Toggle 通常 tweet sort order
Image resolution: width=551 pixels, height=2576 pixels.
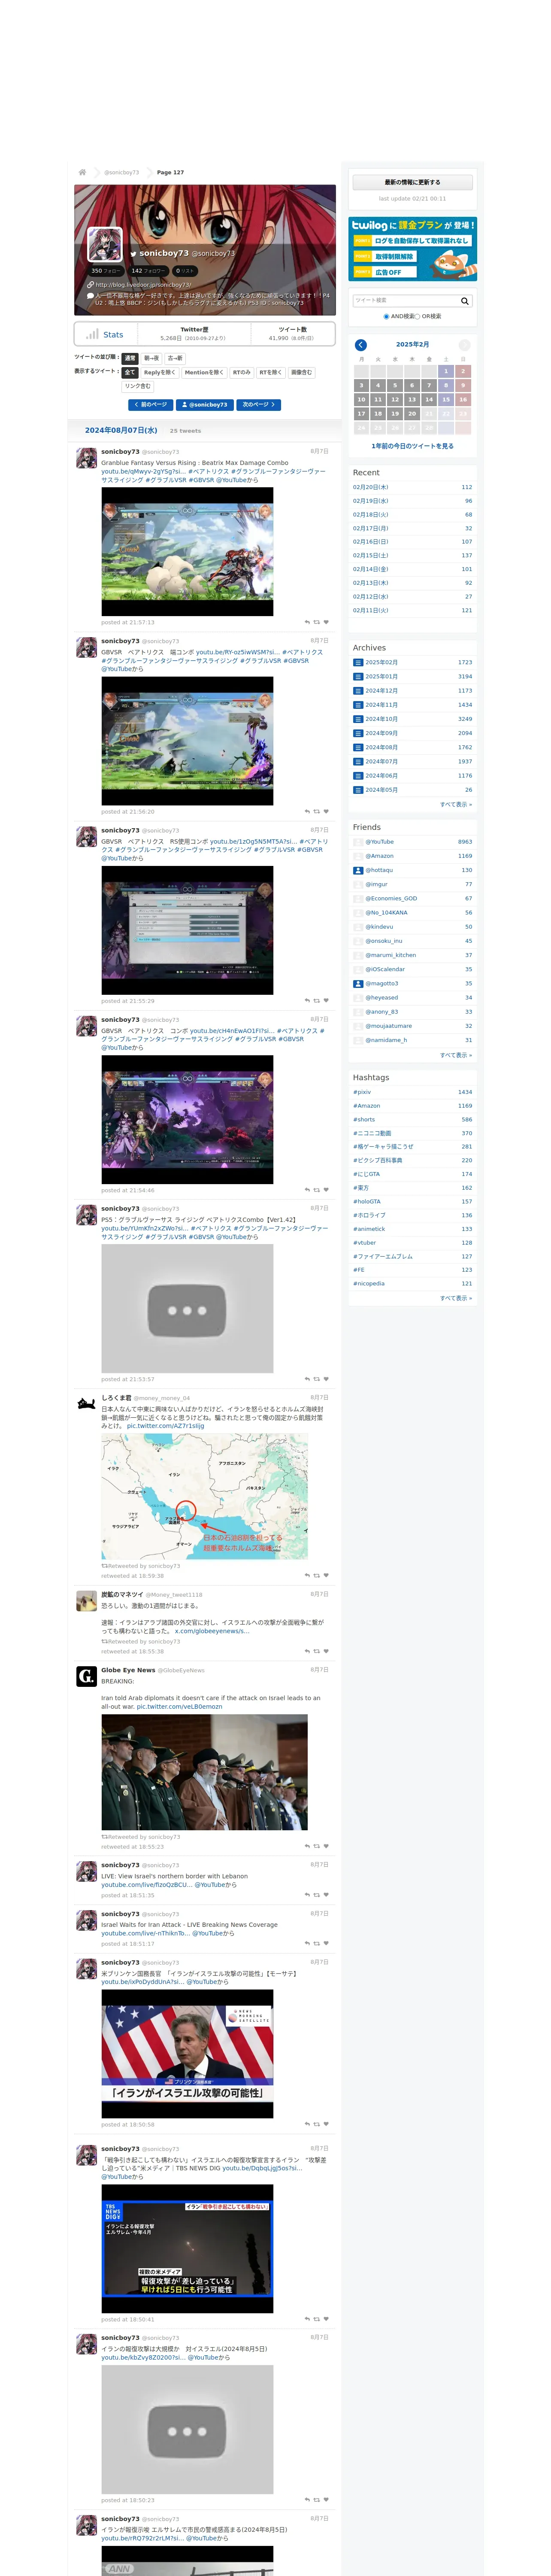point(129,358)
